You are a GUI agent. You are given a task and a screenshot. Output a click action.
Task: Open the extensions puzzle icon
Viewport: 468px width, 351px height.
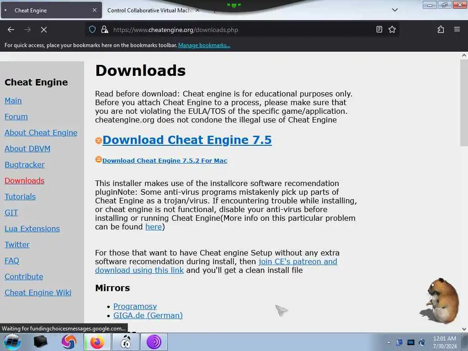tap(441, 30)
